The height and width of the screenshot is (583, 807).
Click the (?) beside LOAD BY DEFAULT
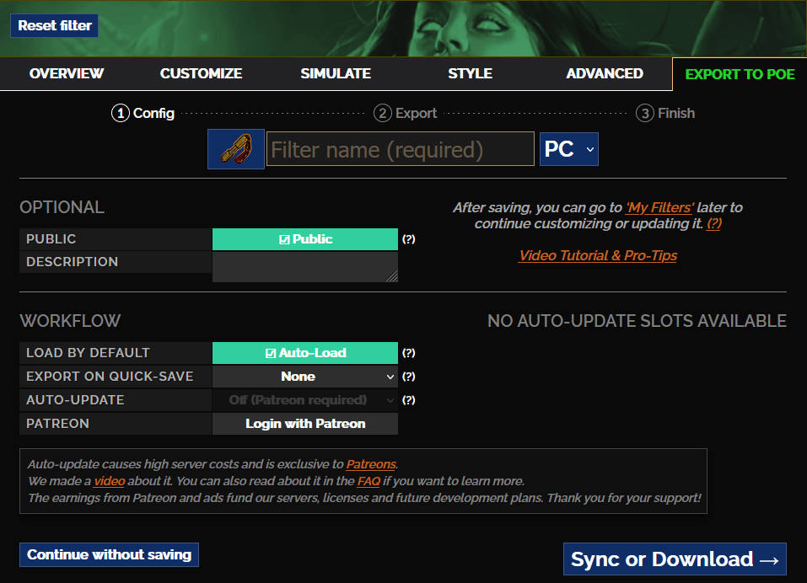409,352
